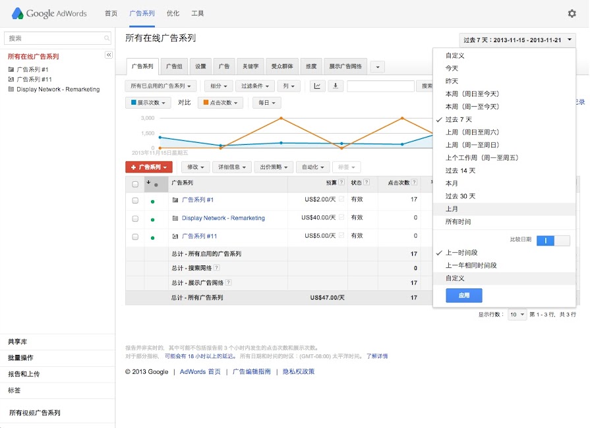Click help icon next to 预算 column
Viewport: 590px width, 428px height.
(341, 182)
